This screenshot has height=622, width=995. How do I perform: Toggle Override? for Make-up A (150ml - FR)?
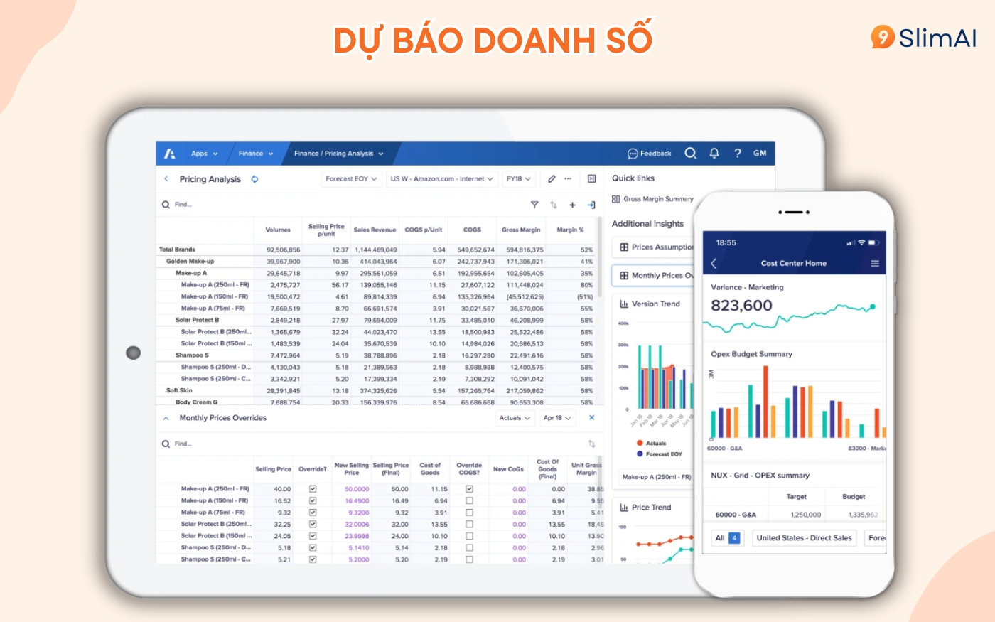(x=313, y=500)
